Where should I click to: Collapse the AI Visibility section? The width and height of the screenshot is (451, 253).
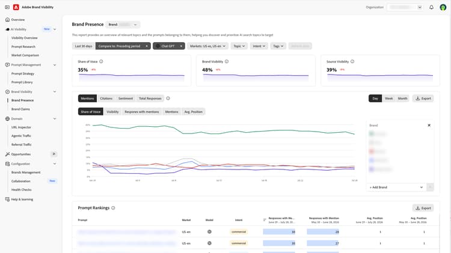(x=55, y=29)
